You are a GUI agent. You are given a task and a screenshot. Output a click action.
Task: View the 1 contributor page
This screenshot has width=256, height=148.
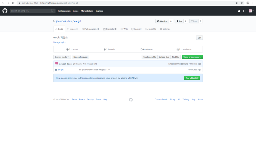tap(184, 49)
